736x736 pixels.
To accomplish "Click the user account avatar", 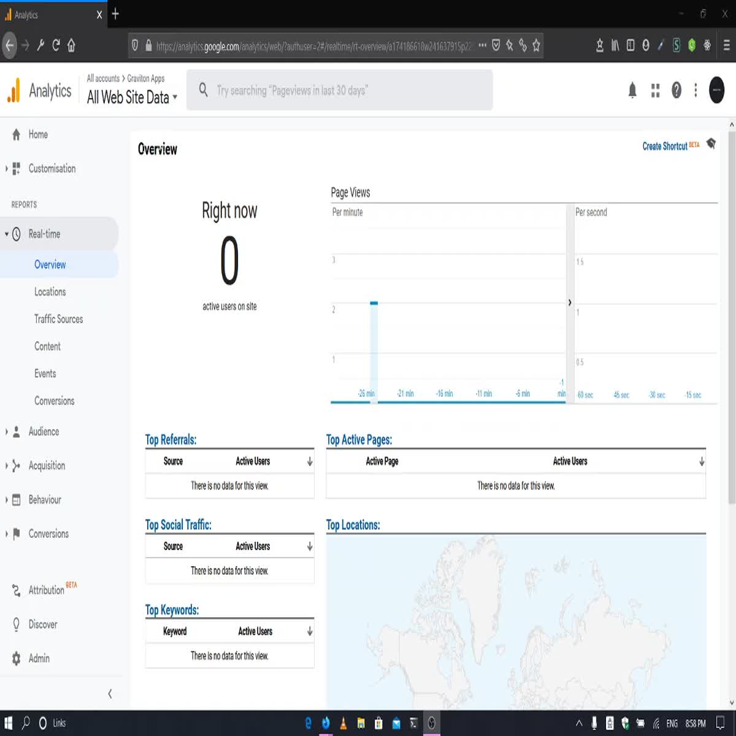I will click(x=716, y=90).
